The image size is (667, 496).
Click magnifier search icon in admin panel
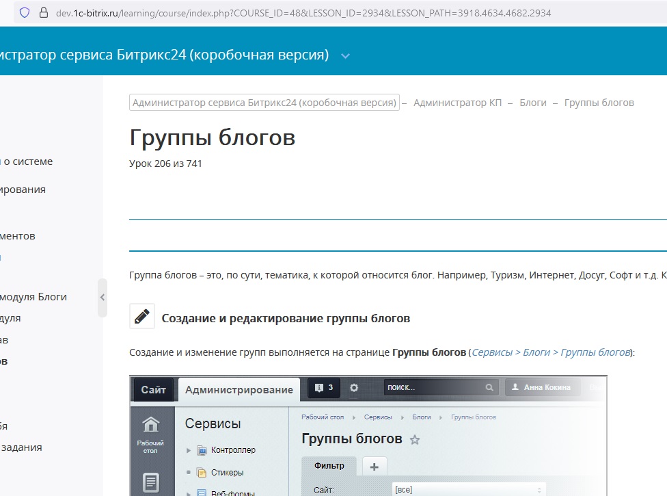pos(489,387)
